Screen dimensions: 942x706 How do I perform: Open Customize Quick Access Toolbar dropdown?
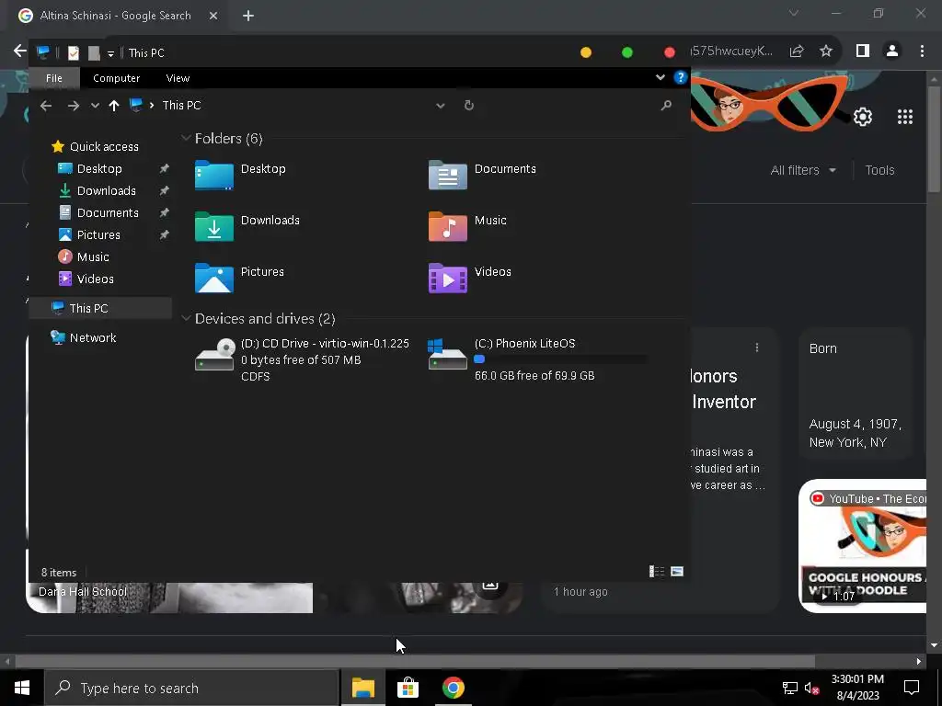coord(110,53)
